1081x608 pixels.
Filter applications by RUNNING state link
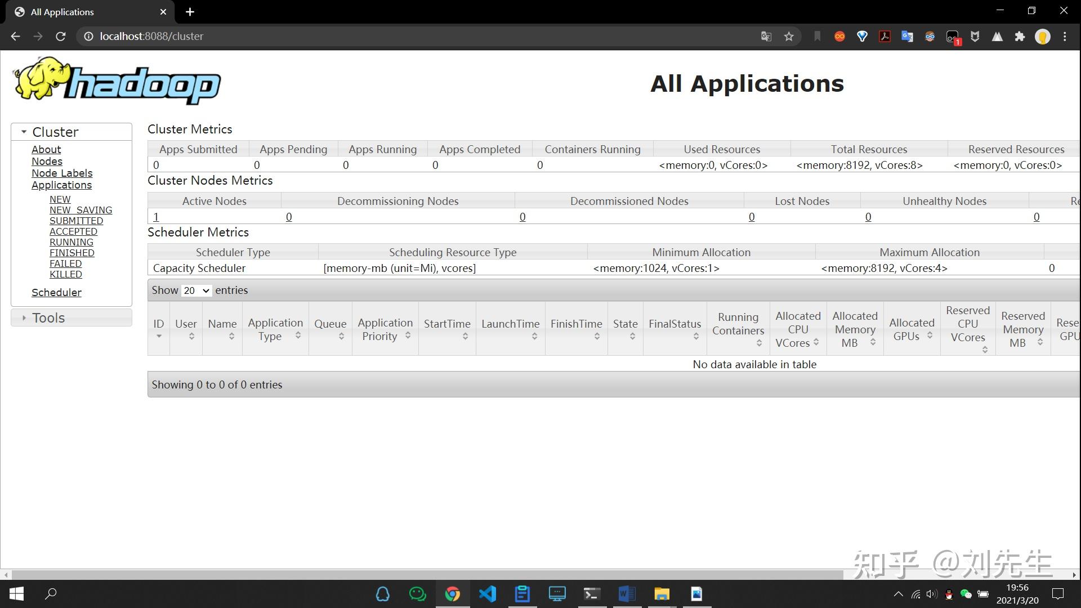[72, 242]
